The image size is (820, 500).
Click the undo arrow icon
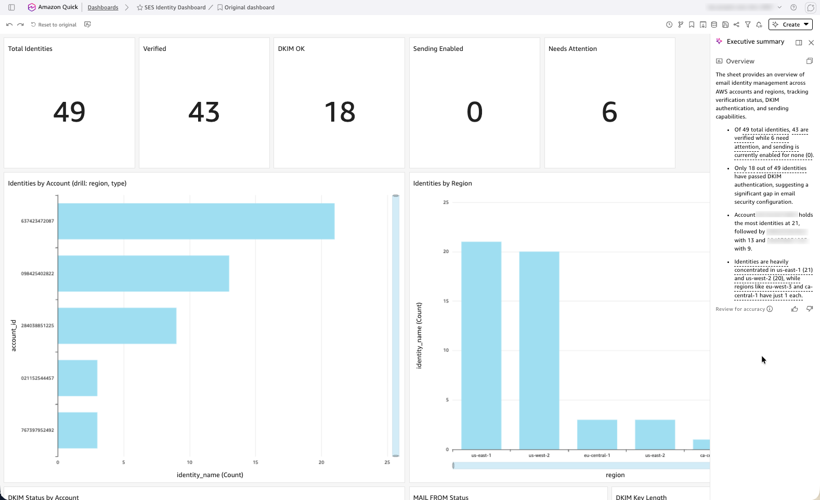tap(9, 24)
